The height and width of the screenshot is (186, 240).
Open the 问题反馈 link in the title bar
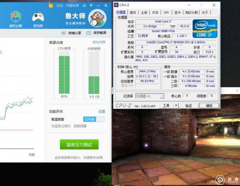[72, 5]
